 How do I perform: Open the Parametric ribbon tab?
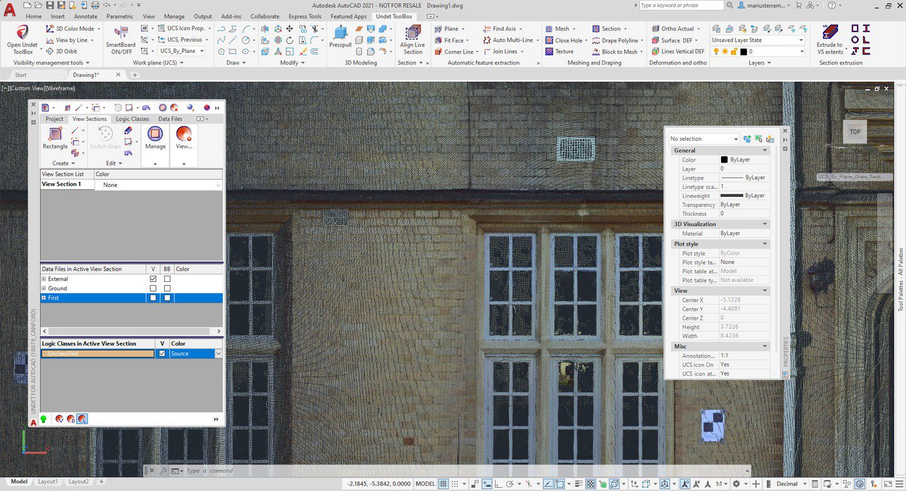(x=120, y=16)
